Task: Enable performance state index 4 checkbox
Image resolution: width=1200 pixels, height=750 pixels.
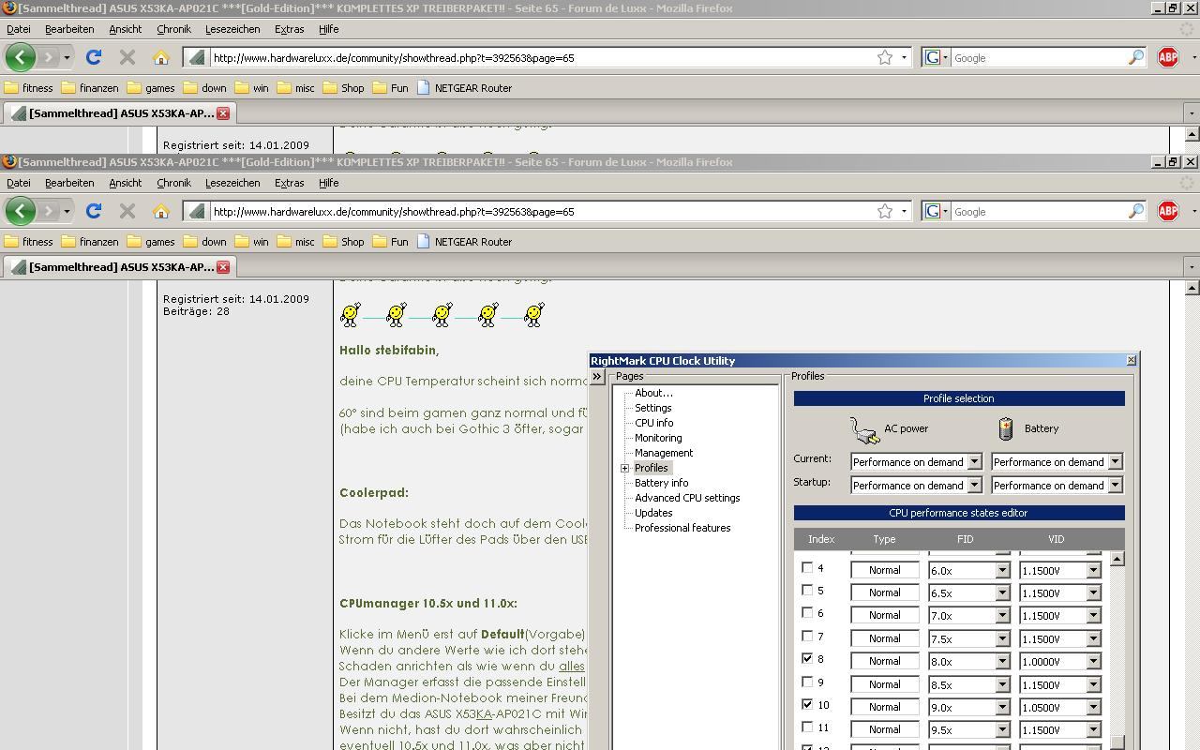Action: click(807, 568)
